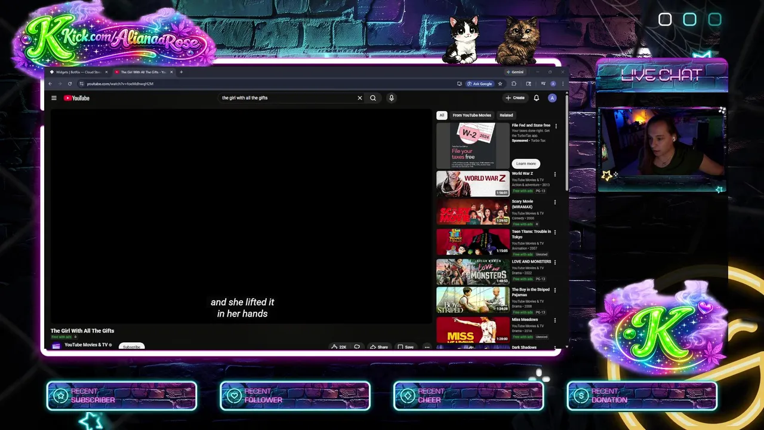Focus the youtube.com address bar
This screenshot has height=430, width=764.
(x=269, y=84)
